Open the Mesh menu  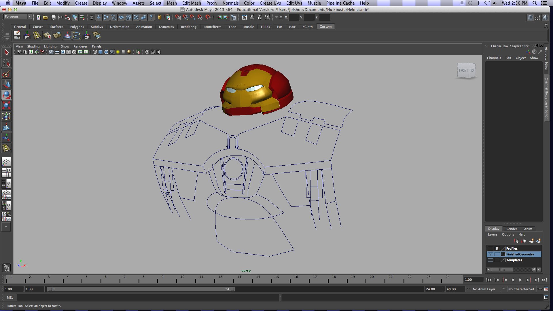[172, 3]
